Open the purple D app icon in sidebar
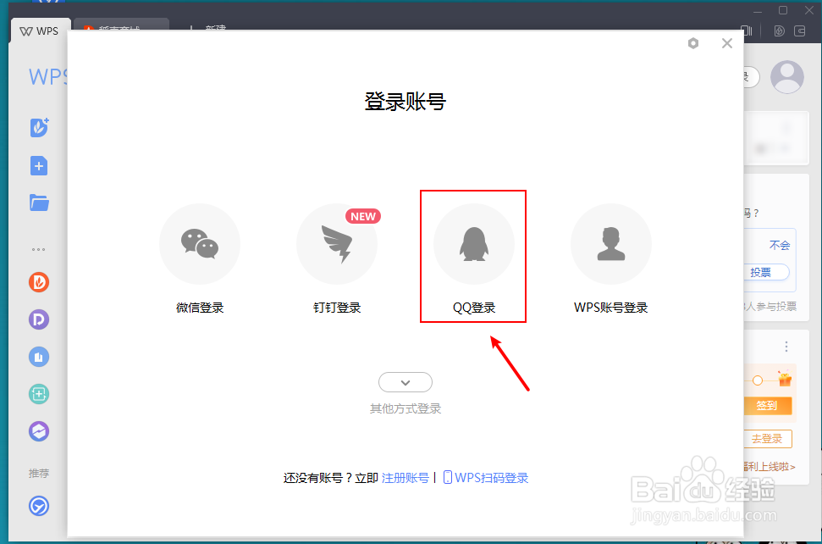The height and width of the screenshot is (544, 822). 39,319
